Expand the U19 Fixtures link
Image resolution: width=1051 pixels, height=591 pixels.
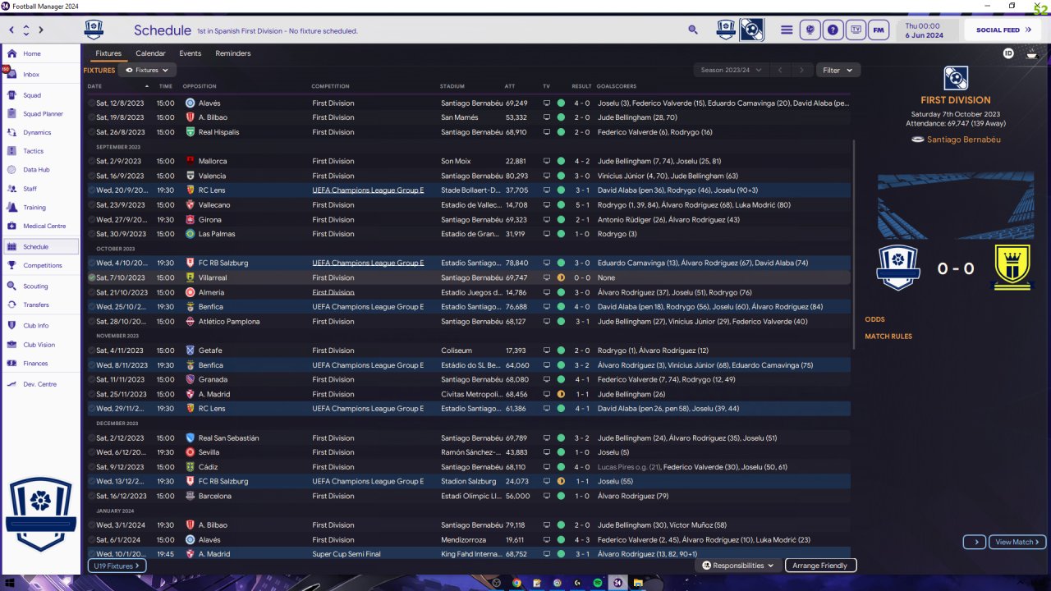click(117, 566)
